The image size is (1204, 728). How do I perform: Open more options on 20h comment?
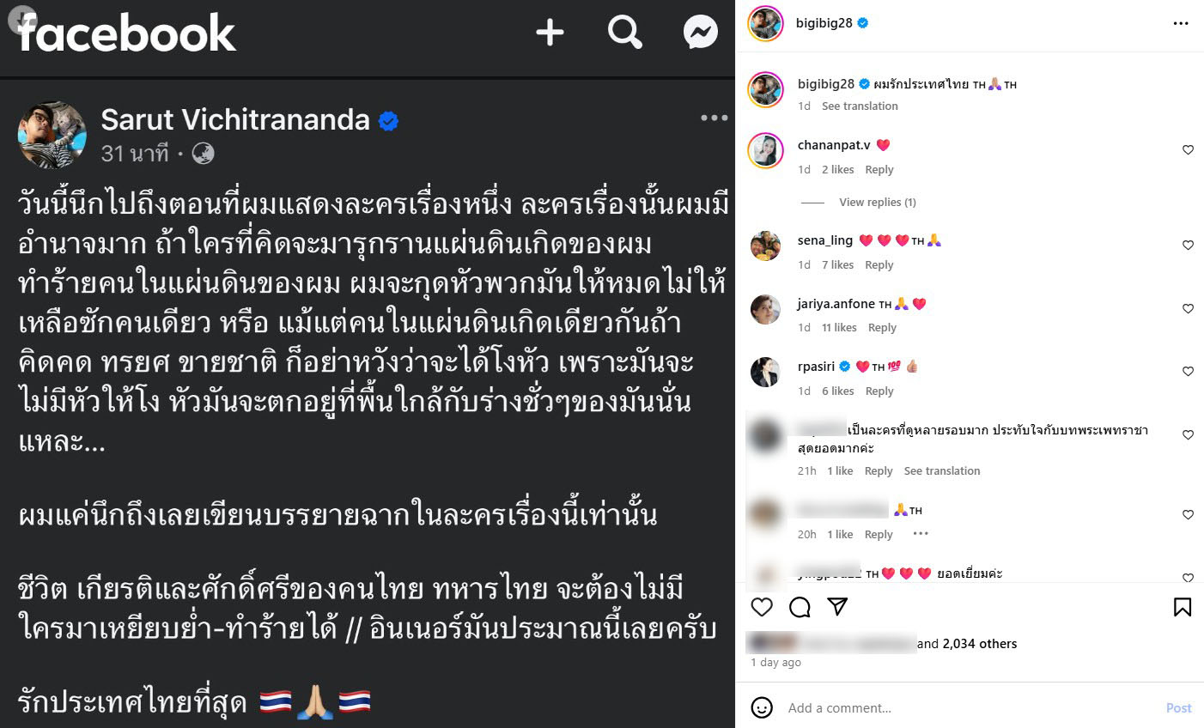(921, 533)
